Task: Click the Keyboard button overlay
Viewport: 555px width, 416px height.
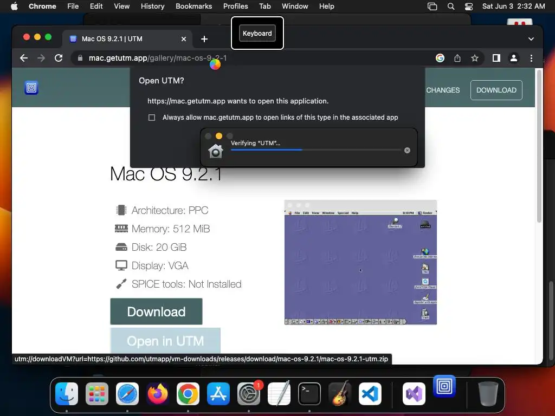Action: pyautogui.click(x=257, y=33)
